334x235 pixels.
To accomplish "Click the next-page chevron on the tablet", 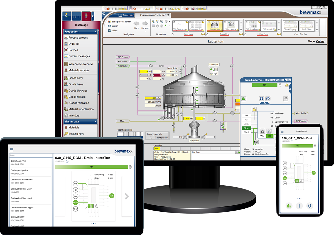I will [x=127, y=196].
